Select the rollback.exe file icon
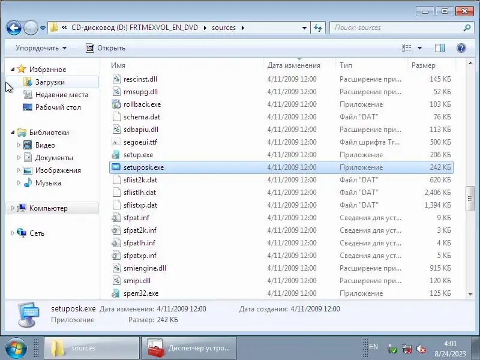 pyautogui.click(x=116, y=104)
